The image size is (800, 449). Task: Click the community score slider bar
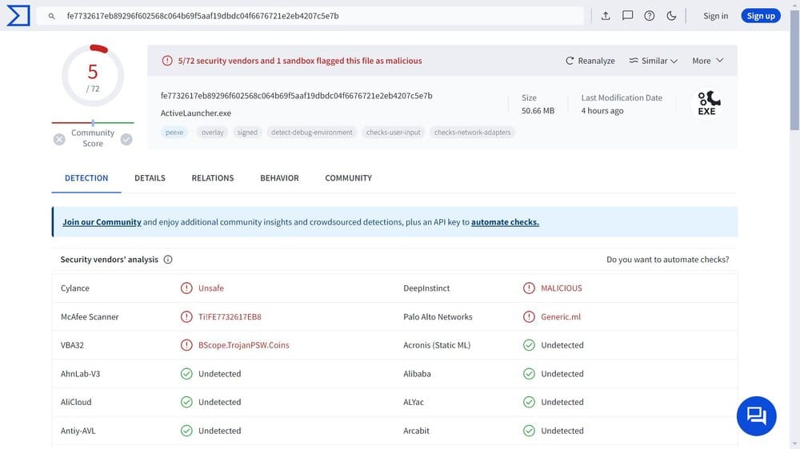(93, 123)
